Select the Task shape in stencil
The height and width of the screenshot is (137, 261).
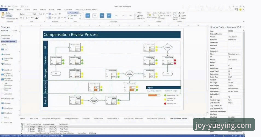(4, 50)
